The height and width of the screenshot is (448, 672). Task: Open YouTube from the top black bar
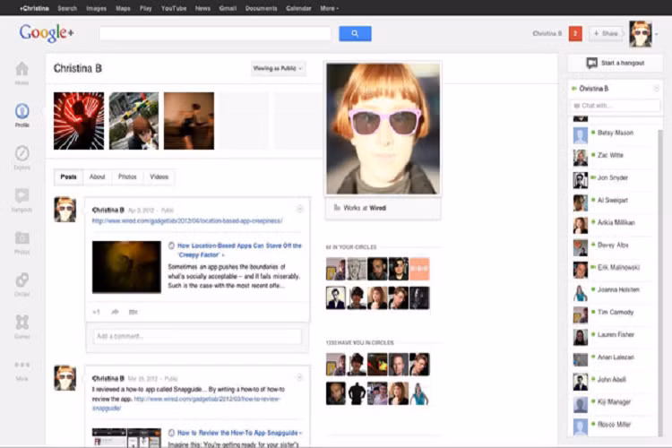174,8
